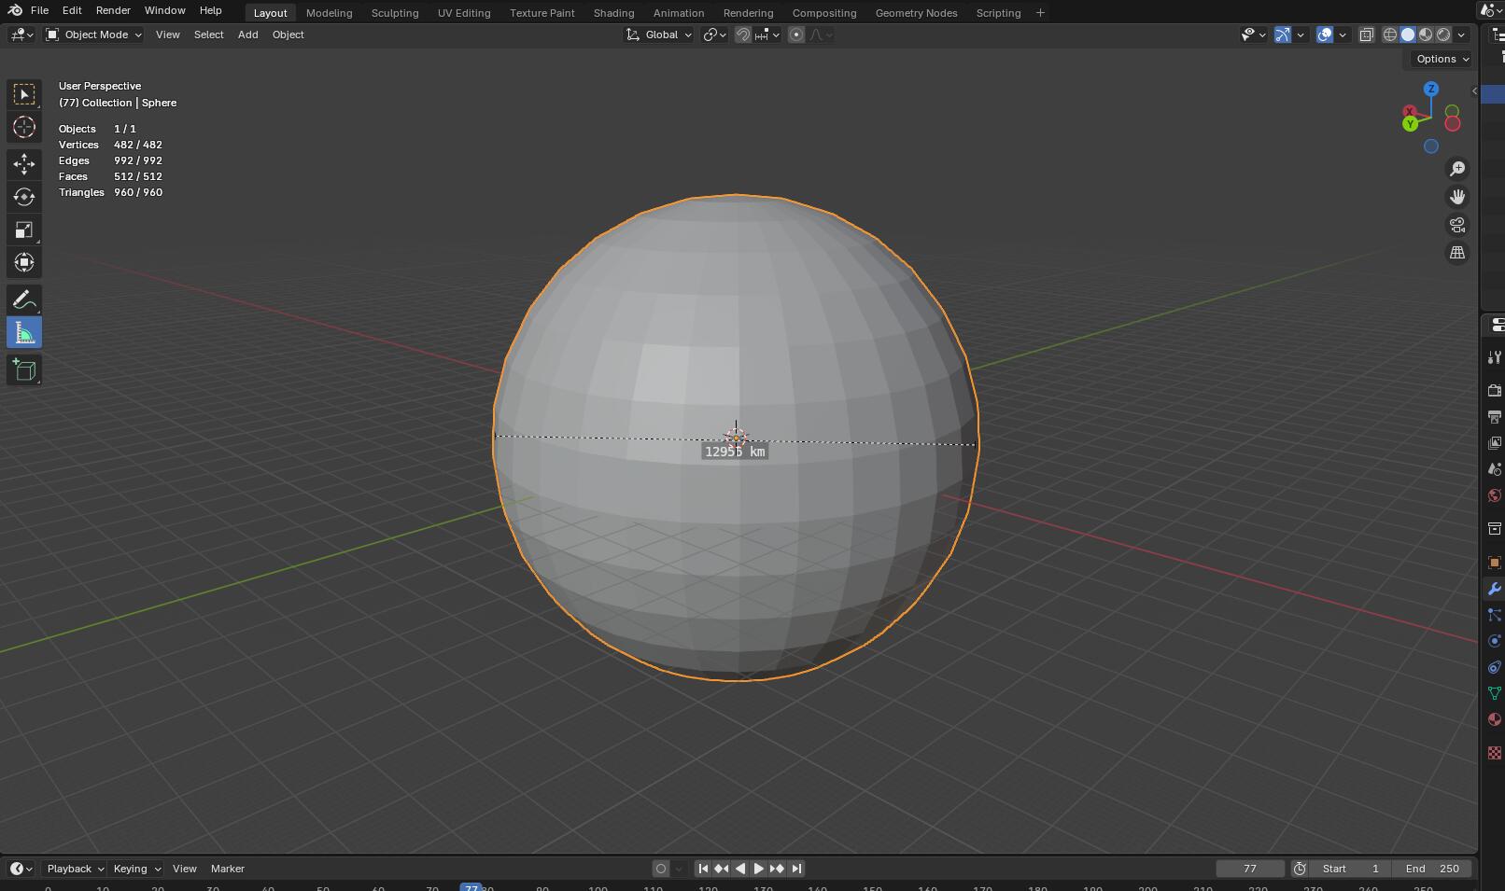Activate the Rotate tool

click(x=24, y=197)
